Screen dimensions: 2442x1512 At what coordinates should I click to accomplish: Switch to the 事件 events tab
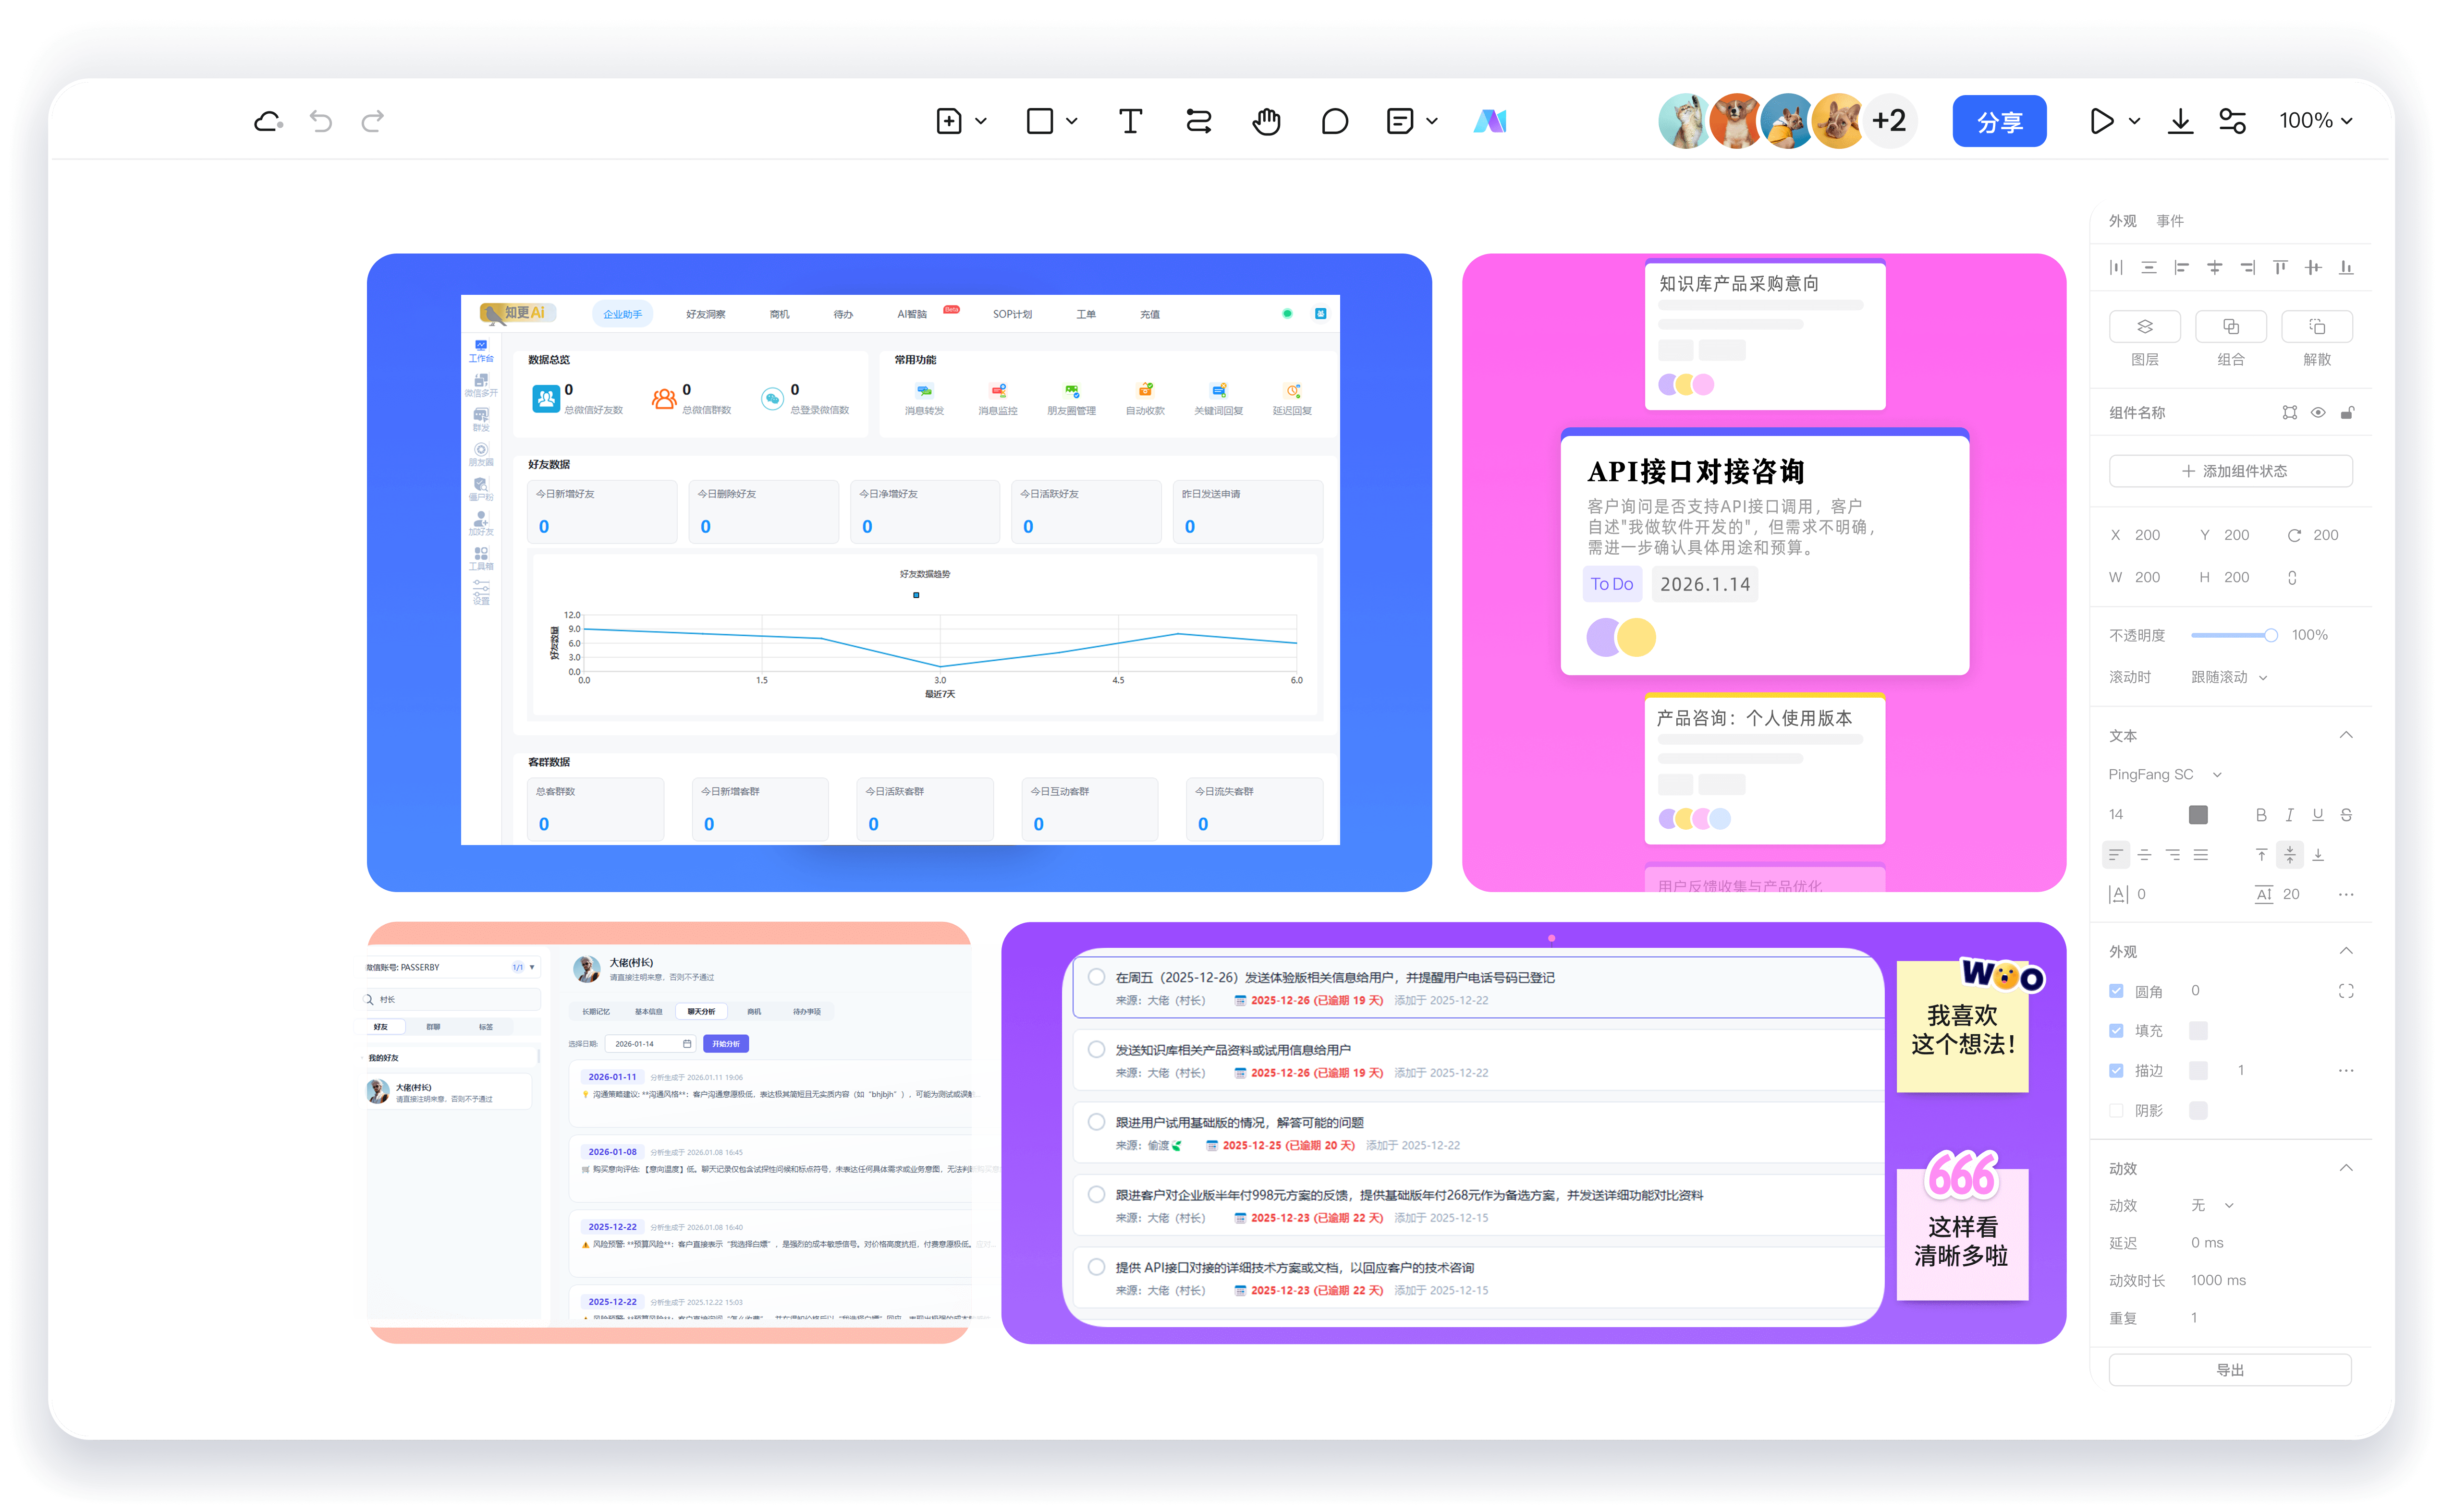(x=2169, y=221)
